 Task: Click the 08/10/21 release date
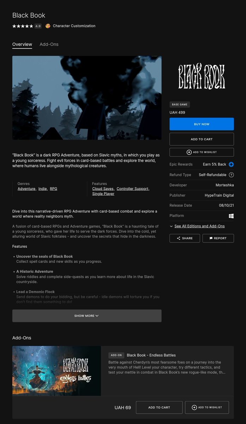tap(226, 205)
